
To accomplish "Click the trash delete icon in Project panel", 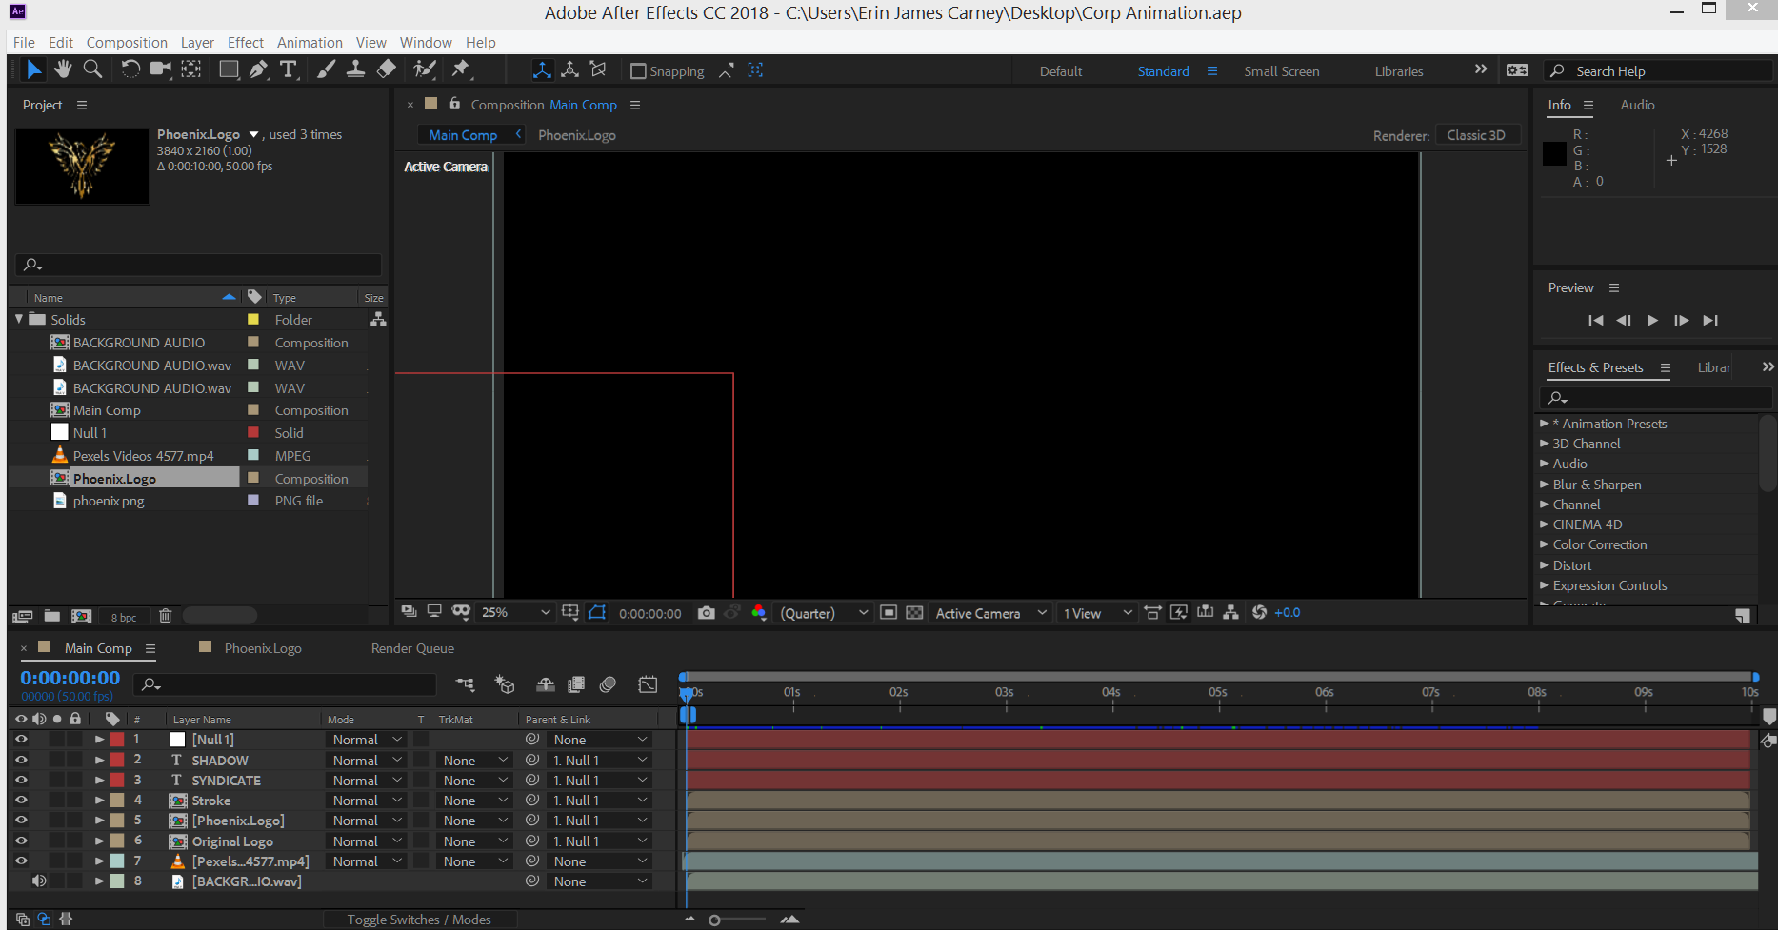I will click(x=166, y=617).
